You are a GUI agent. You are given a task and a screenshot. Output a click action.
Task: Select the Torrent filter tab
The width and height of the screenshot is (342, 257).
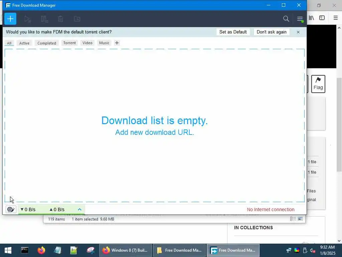69,43
